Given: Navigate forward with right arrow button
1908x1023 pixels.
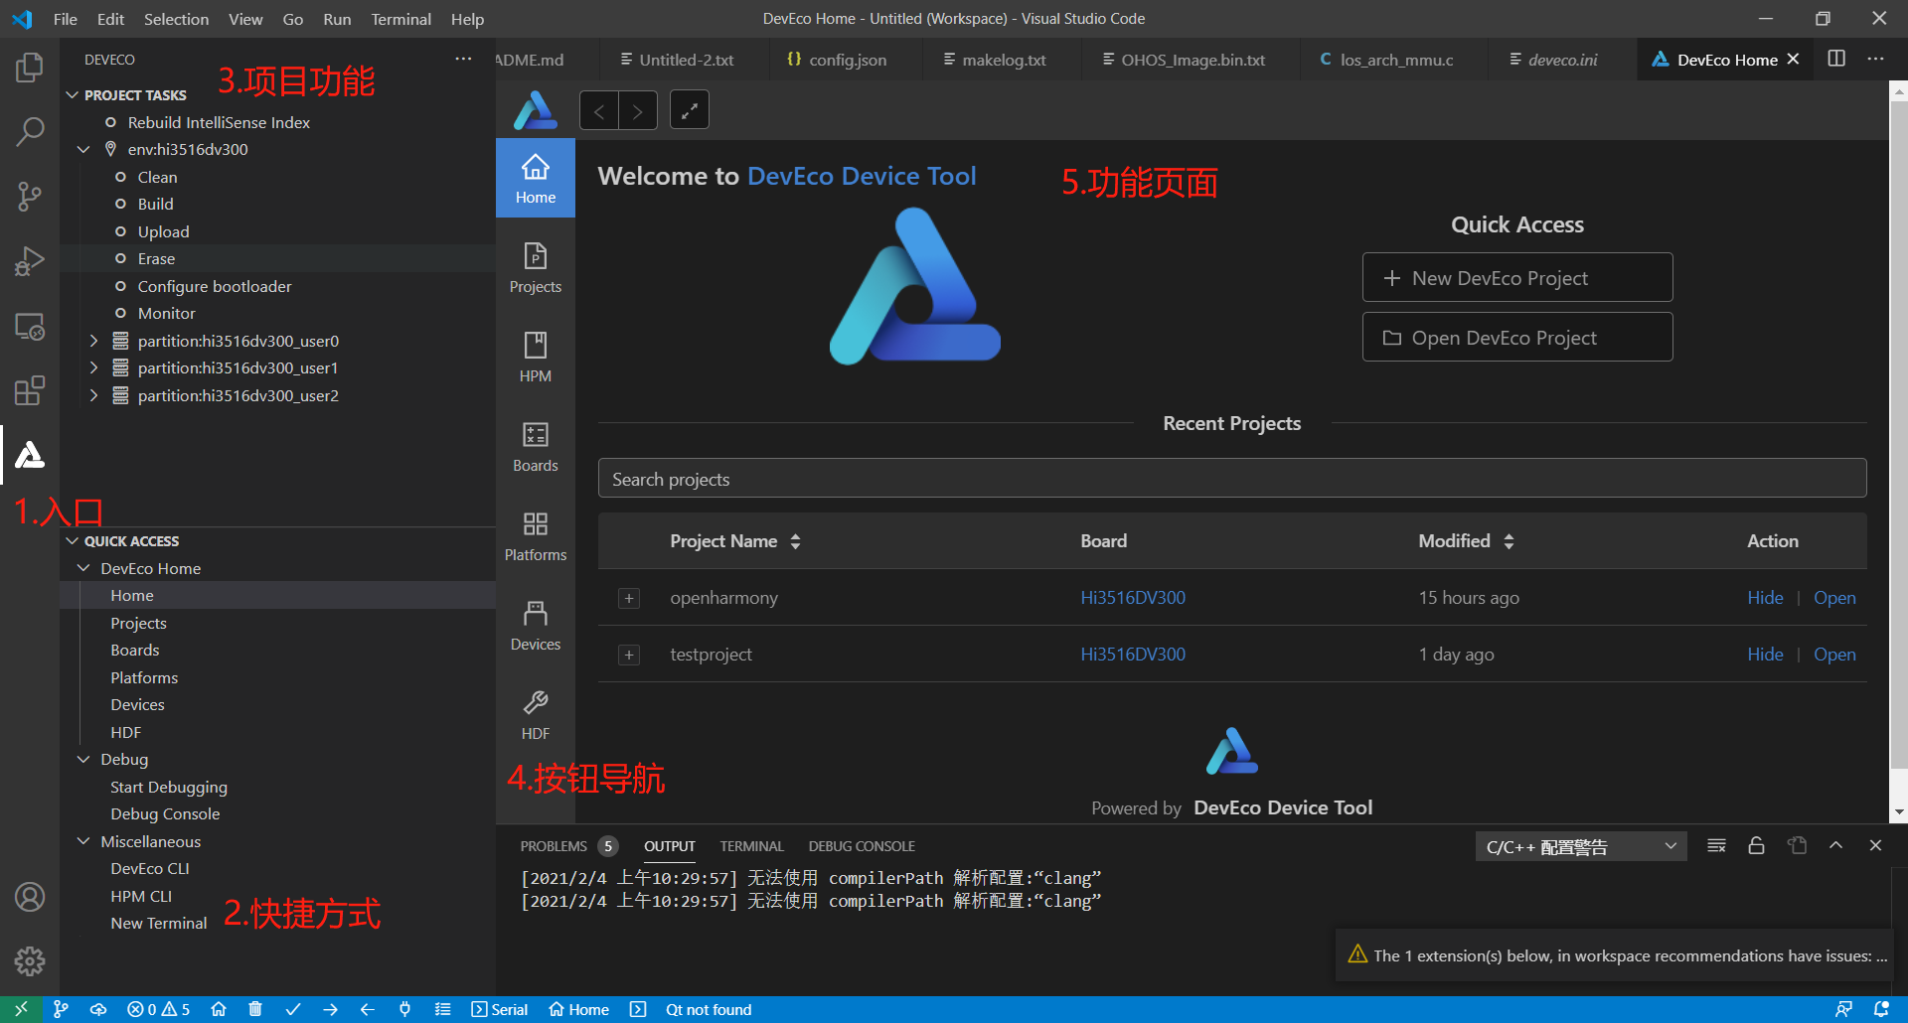Looking at the screenshot, I should 638,110.
